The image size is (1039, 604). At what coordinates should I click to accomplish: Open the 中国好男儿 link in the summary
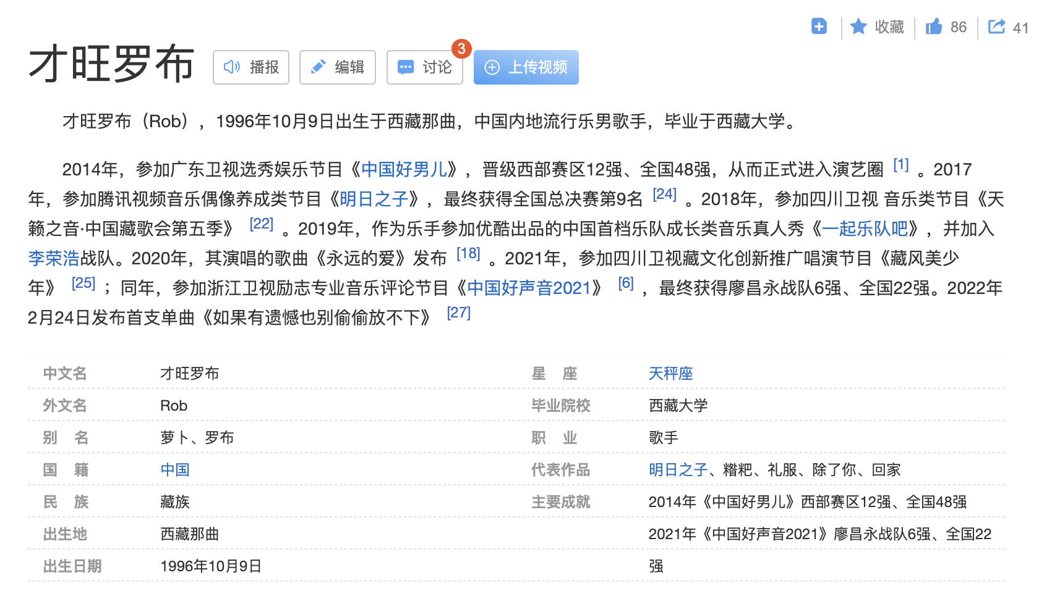point(404,169)
